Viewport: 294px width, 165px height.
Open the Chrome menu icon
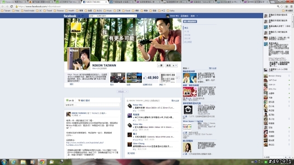coord(291,6)
